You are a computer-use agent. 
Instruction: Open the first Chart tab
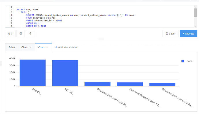pyautogui.click(x=25, y=48)
